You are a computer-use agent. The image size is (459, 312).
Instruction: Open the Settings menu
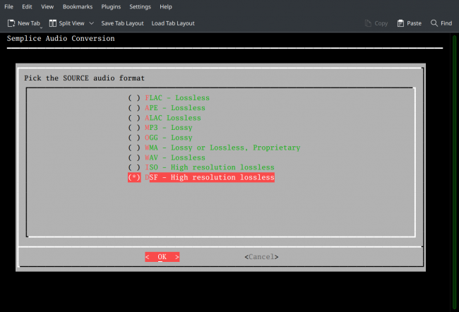140,6
